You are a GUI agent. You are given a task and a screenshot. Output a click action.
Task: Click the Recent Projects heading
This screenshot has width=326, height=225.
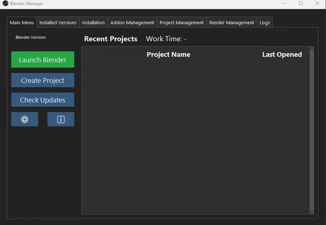pos(111,39)
